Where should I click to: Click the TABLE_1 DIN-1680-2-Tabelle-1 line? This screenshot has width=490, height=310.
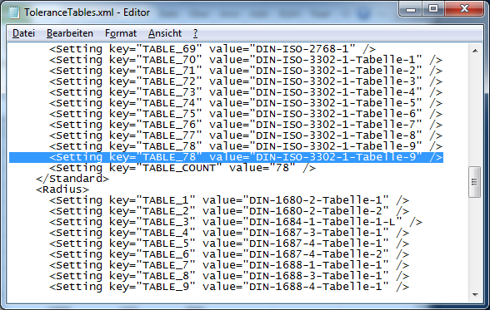coord(229,200)
